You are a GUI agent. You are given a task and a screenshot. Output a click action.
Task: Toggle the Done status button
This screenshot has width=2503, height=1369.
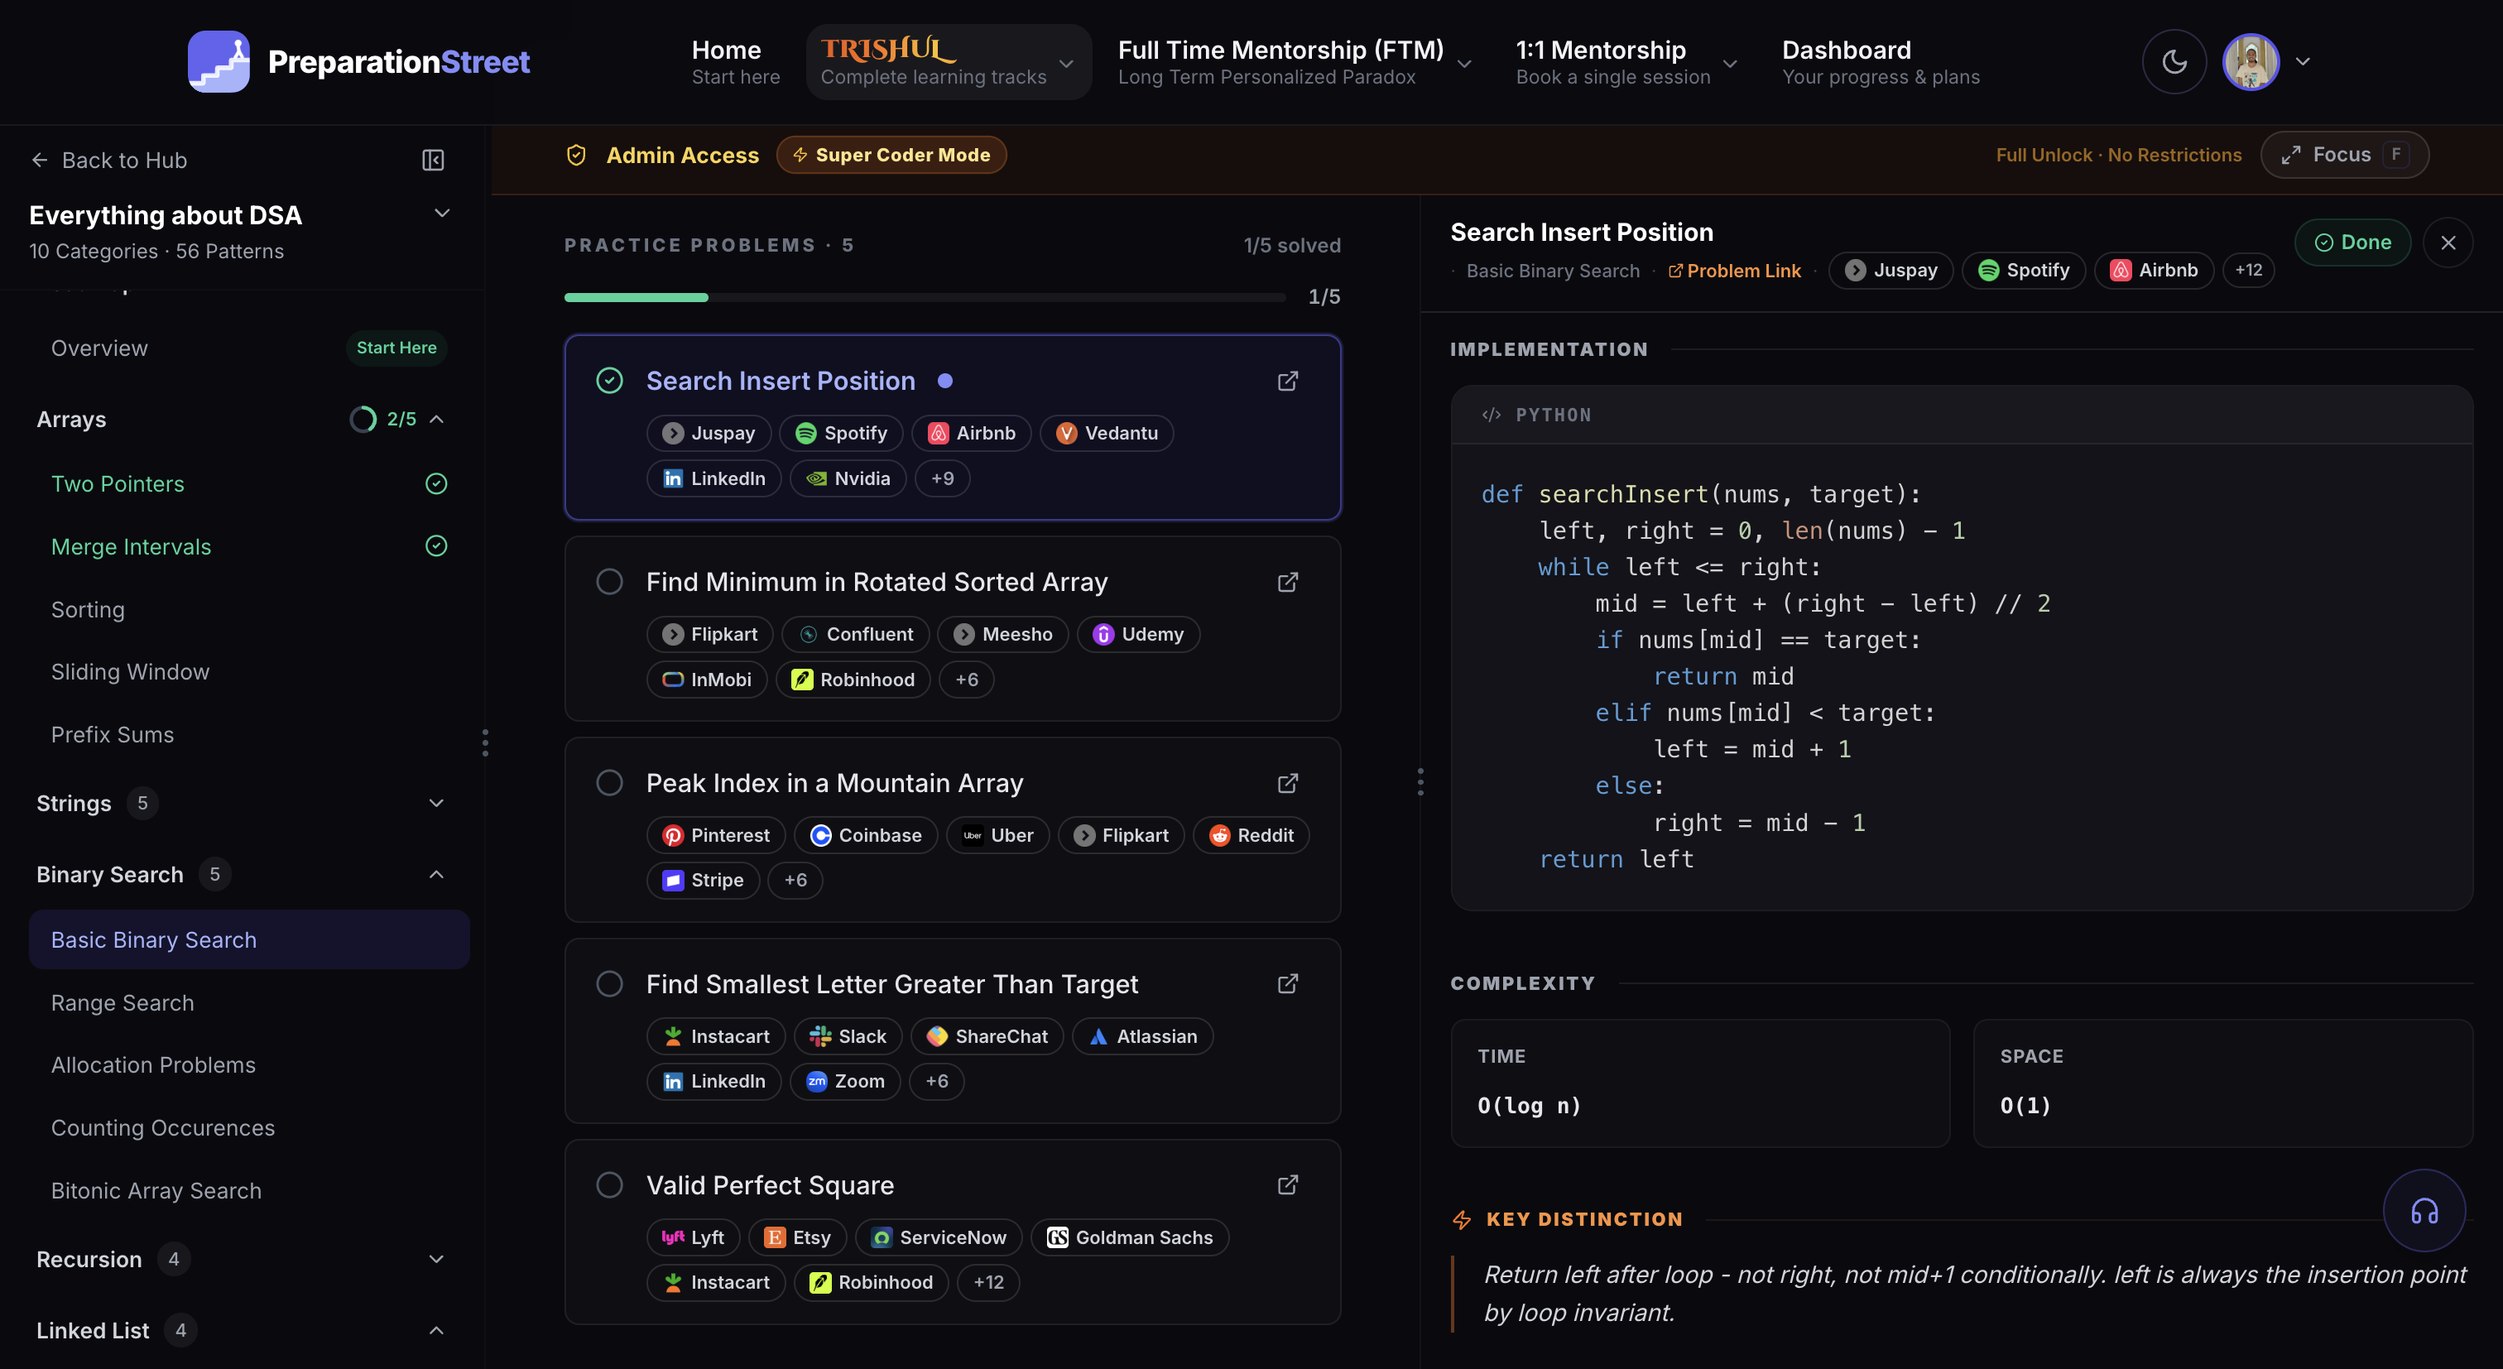(x=2352, y=242)
